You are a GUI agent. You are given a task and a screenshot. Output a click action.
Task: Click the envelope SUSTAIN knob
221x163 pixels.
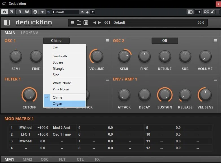165,95
